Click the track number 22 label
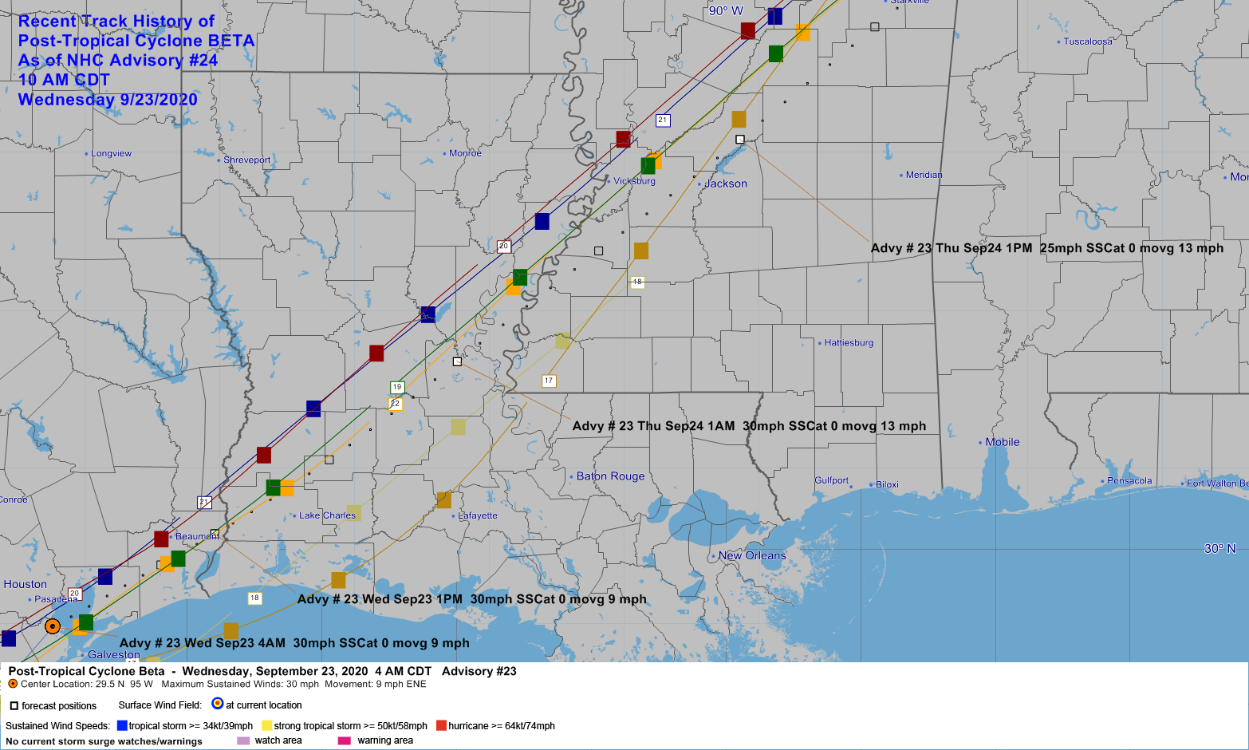The image size is (1249, 750). click(395, 404)
